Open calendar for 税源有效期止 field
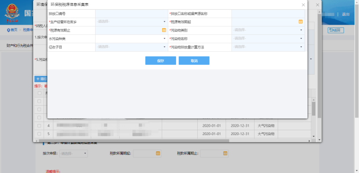 [x=164, y=30]
